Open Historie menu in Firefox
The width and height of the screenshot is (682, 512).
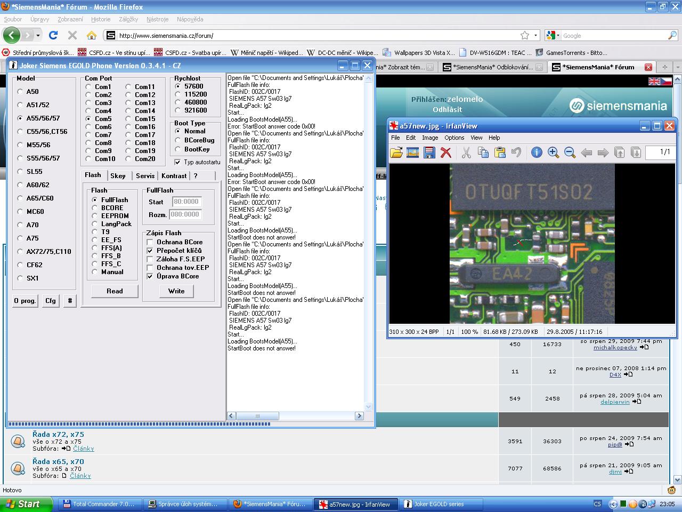coord(101,19)
